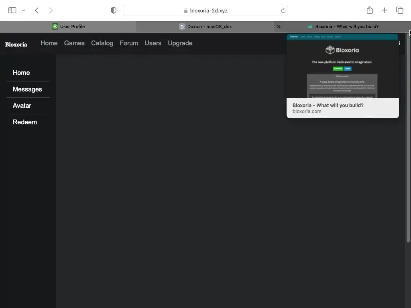Open Redeem in the left sidebar
This screenshot has width=411, height=308.
point(25,122)
